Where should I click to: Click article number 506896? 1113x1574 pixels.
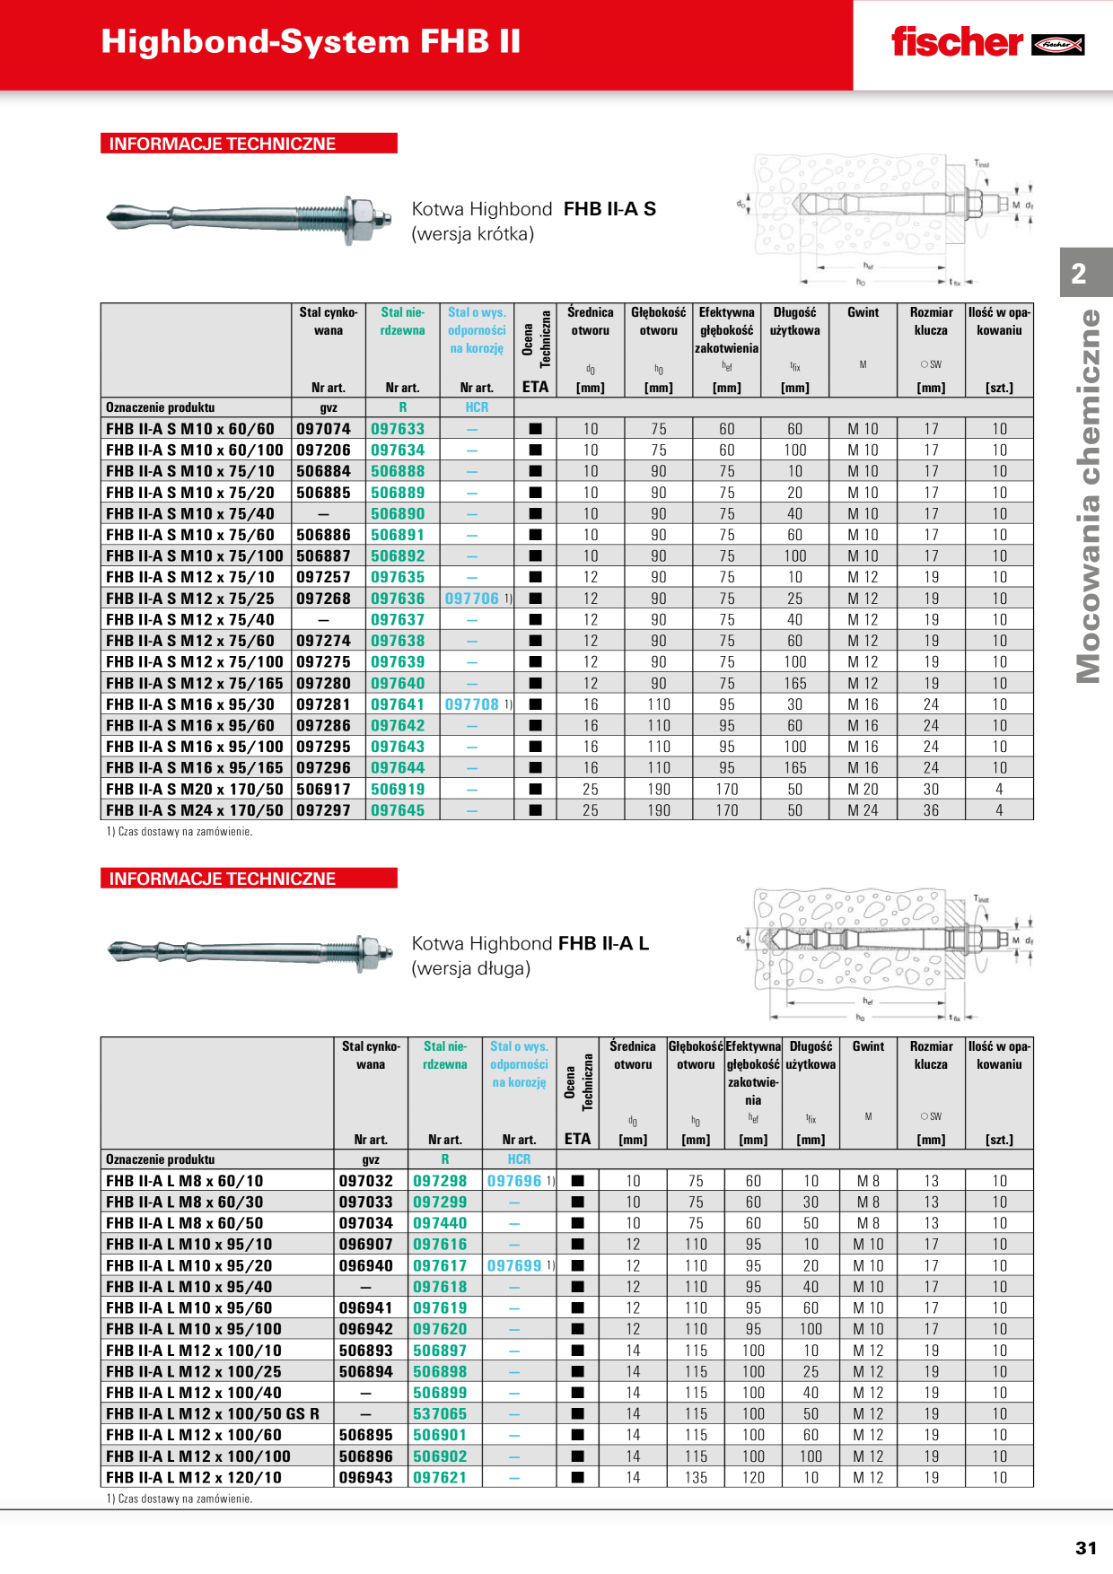pos(366,1456)
